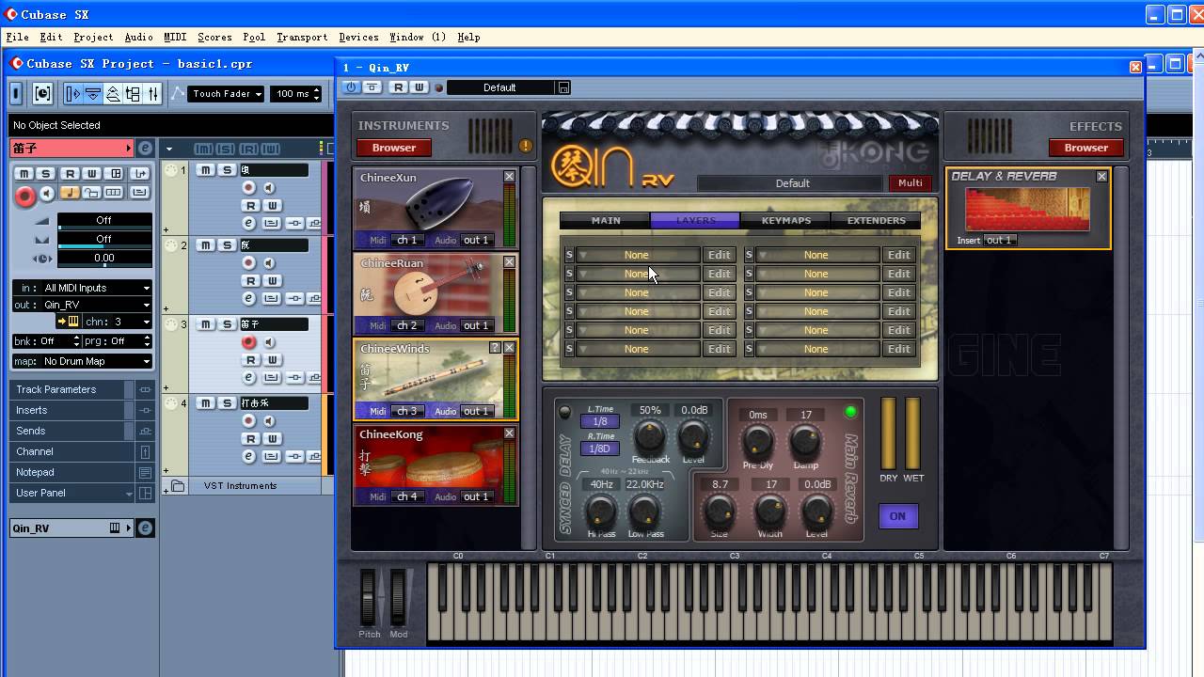Screen dimensions: 1204x677
Task: Open the All MIDI Inputs dropdown
Action: (94, 288)
